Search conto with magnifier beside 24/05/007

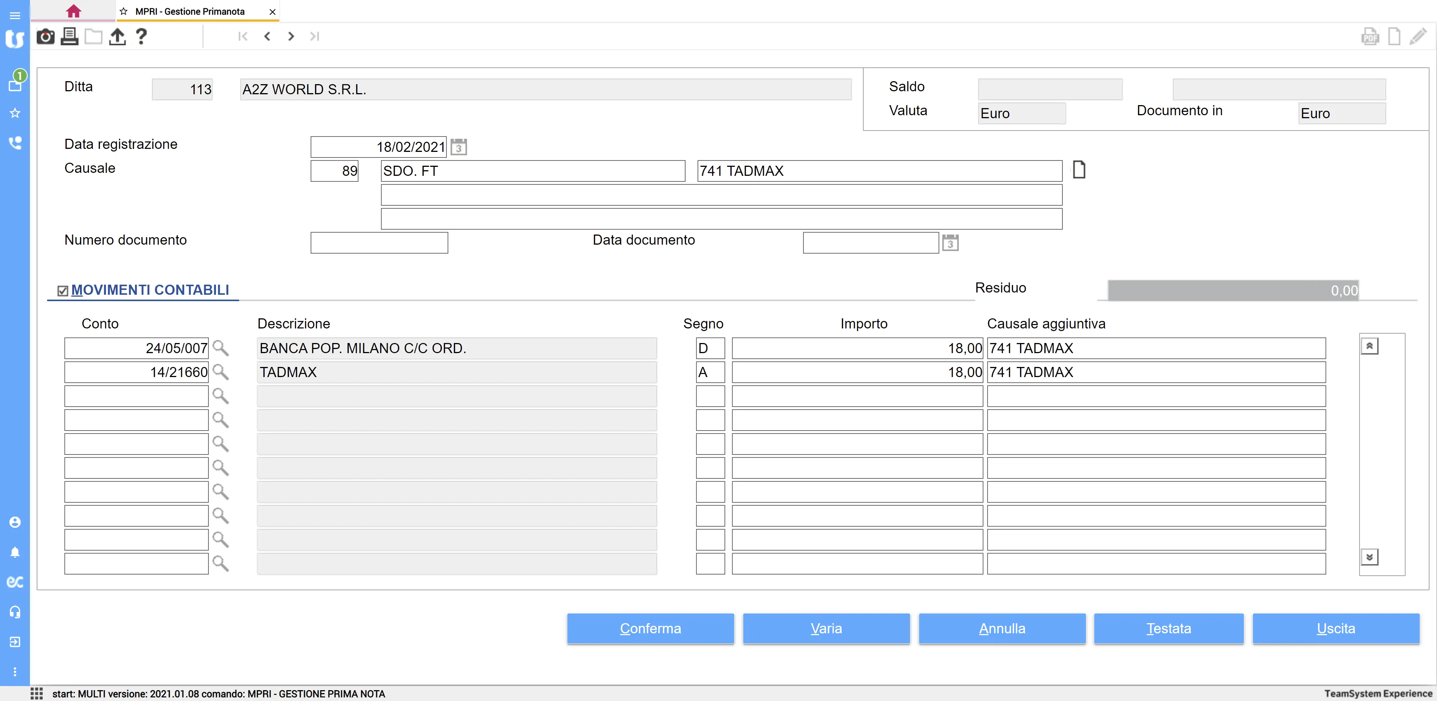(220, 348)
